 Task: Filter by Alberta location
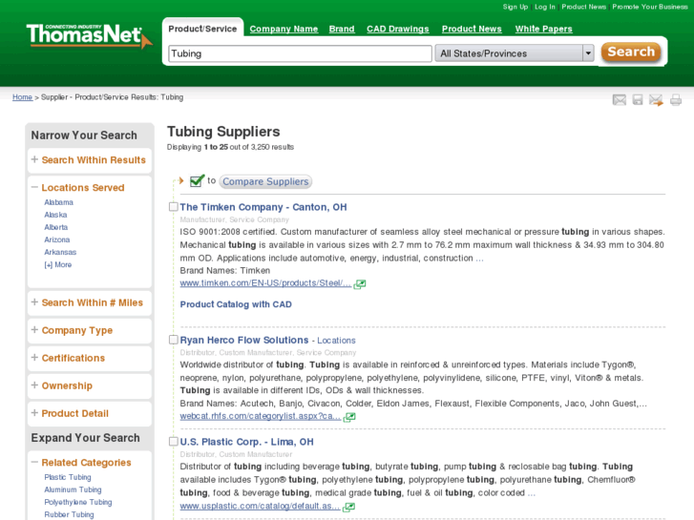click(x=56, y=227)
